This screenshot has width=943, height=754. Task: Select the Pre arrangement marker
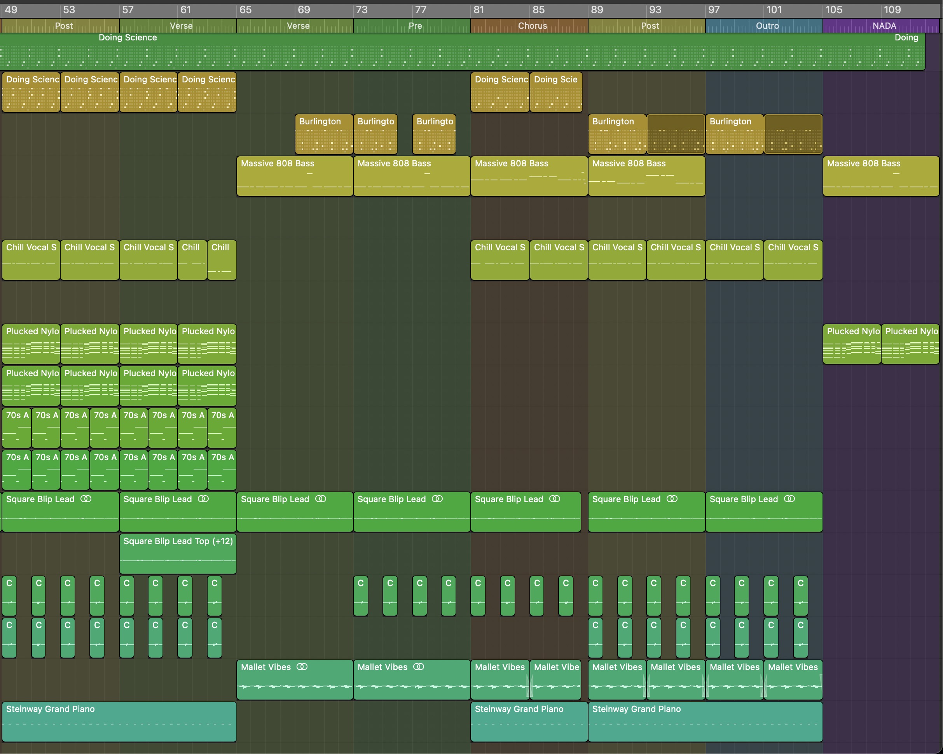coord(412,26)
